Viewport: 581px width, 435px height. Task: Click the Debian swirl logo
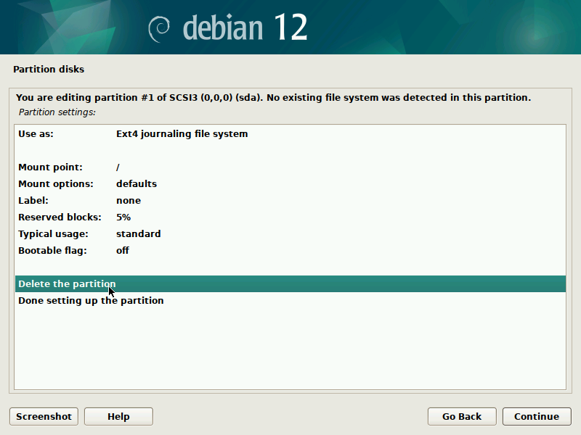click(159, 29)
